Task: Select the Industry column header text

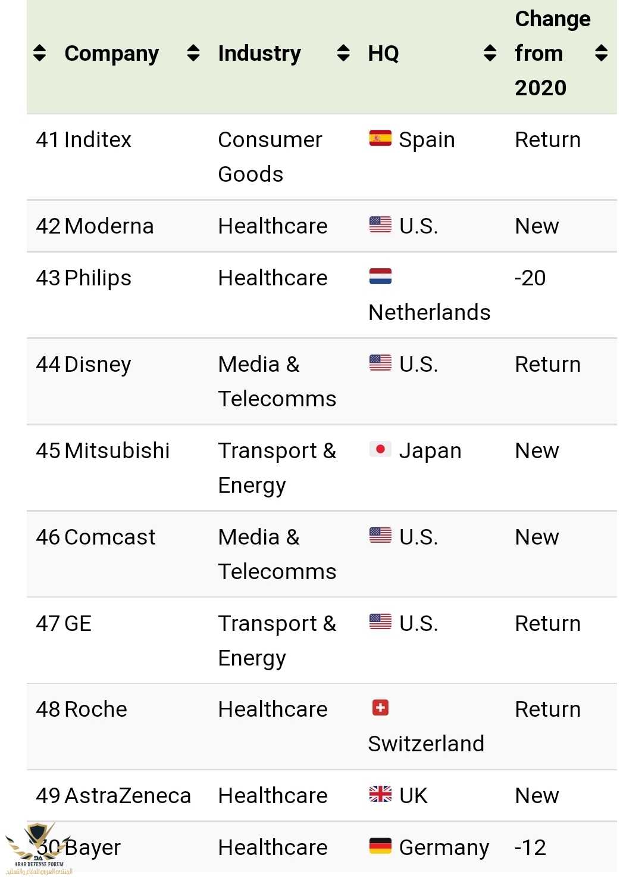Action: pos(259,54)
